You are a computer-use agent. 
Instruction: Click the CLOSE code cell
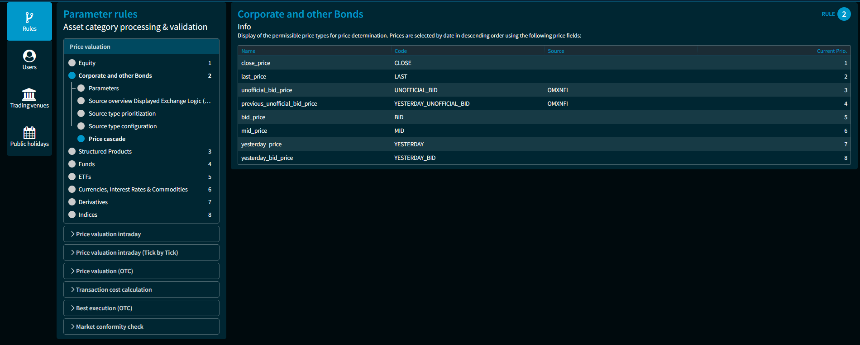point(403,63)
